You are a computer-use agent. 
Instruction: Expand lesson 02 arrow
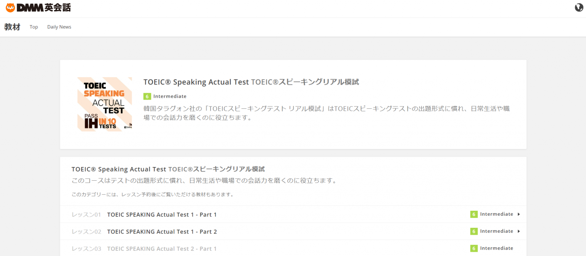(519, 231)
